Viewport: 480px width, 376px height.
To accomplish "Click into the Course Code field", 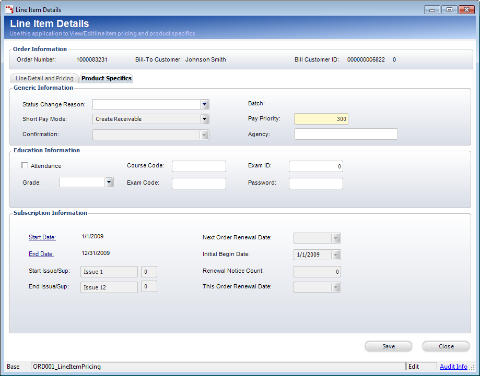I will [x=198, y=166].
